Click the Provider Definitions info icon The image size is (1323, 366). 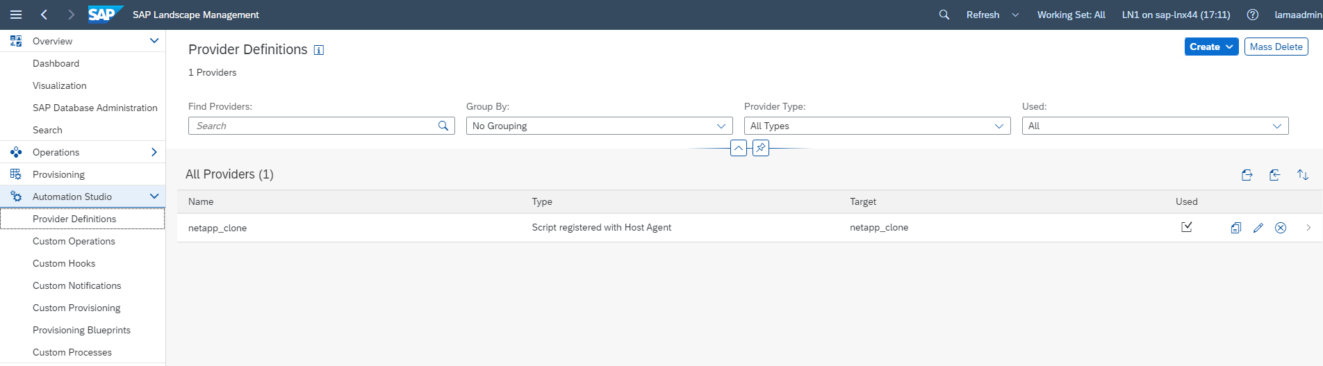pyautogui.click(x=319, y=50)
